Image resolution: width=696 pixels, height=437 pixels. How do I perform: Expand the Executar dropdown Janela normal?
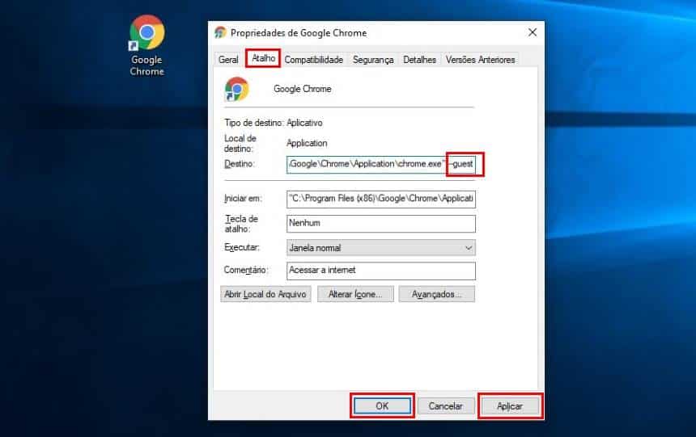(x=381, y=248)
